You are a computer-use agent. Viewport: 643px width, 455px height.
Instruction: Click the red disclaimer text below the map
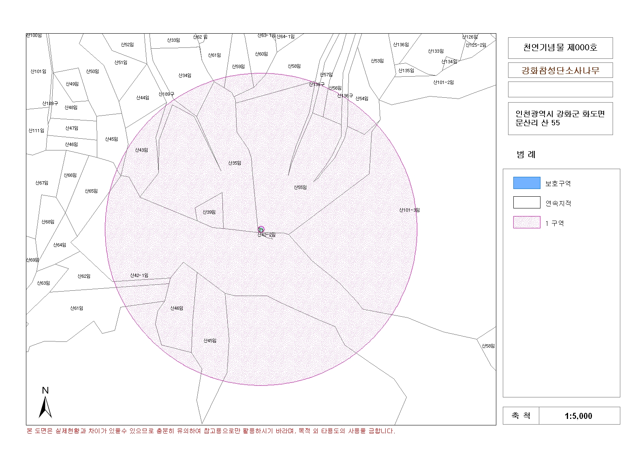coord(211,431)
